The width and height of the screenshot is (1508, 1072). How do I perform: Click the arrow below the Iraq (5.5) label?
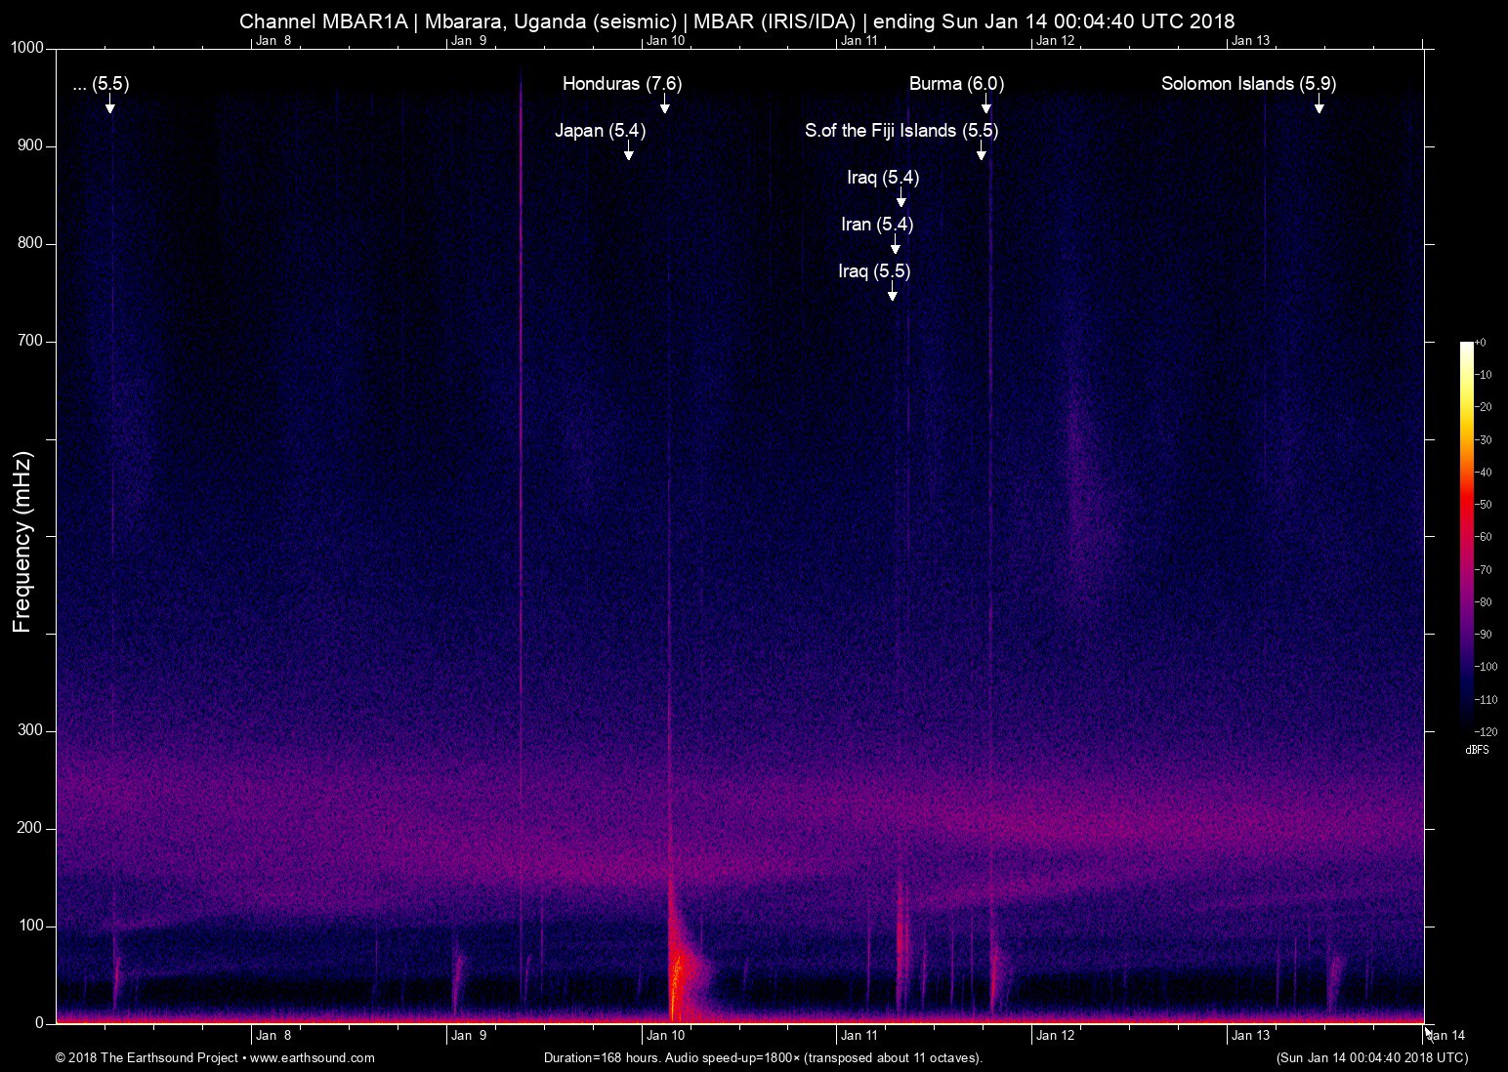tap(892, 292)
